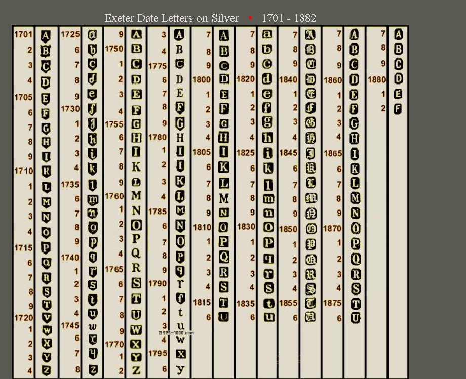The width and height of the screenshot is (466, 379).
Task: Select the letter O mark beside 1870
Action: tap(355, 229)
